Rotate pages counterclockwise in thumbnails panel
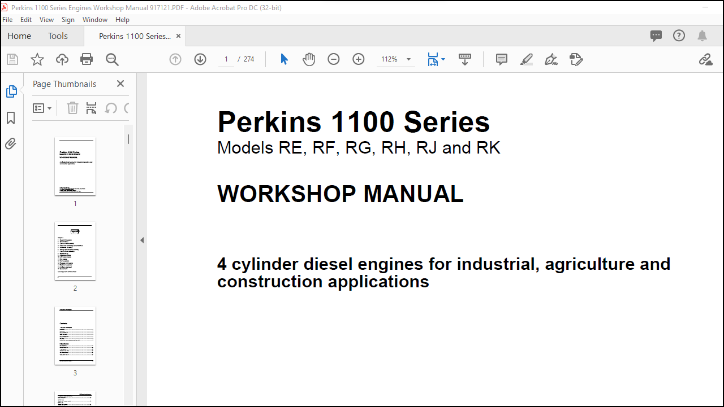724x407 pixels. pyautogui.click(x=111, y=108)
